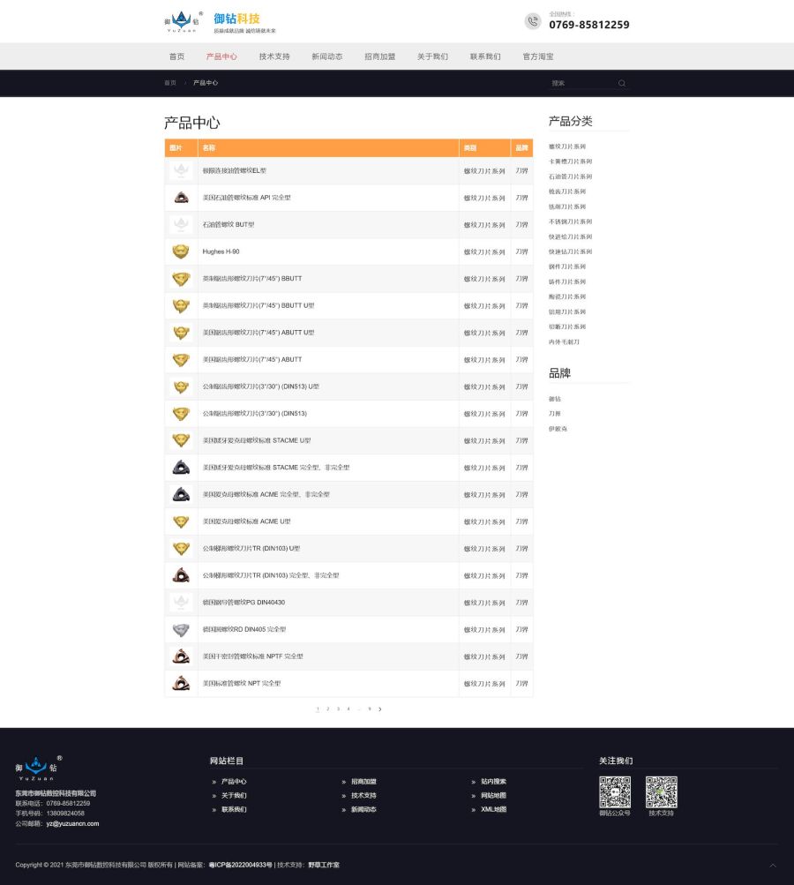Click the back-to-top arrow in footer
This screenshot has height=885, width=794.
pos(773,866)
